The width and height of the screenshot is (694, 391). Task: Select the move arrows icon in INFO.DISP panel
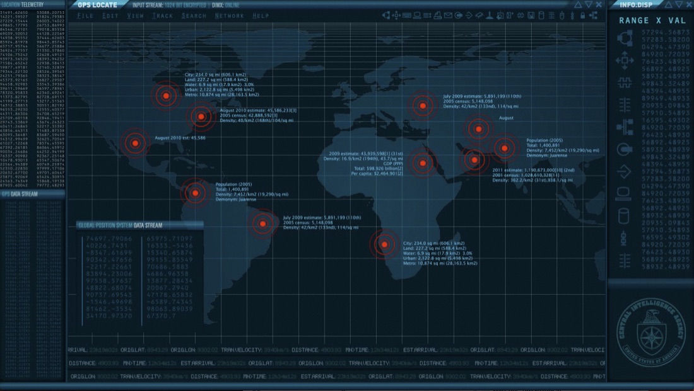tap(625, 60)
